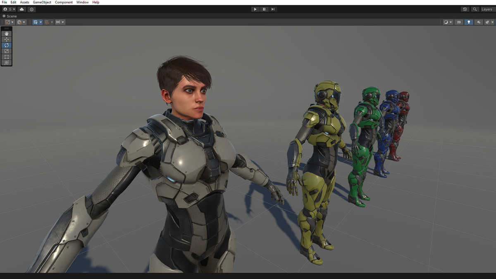Open the Help menu
The image size is (496, 279).
[x=96, y=2]
